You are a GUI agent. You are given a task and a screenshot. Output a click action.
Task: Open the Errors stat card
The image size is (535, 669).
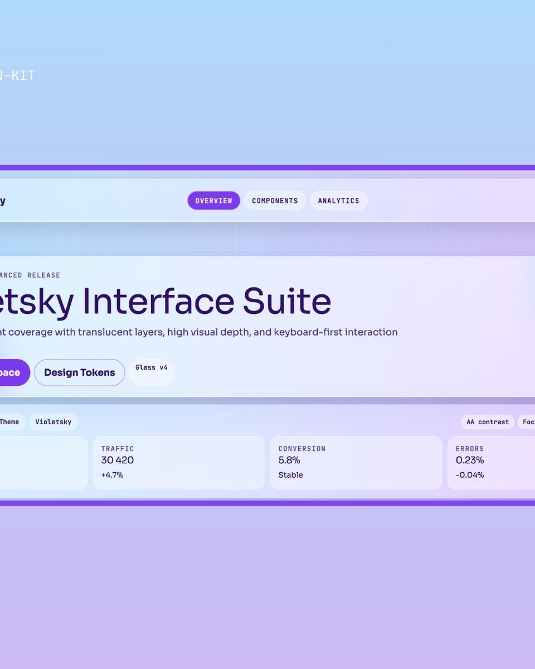pos(492,463)
